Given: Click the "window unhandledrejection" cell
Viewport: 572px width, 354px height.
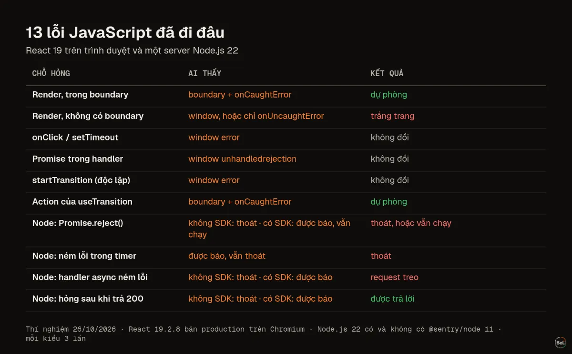Looking at the screenshot, I should 242,159.
